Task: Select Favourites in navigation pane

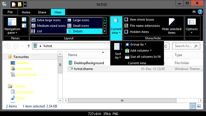Action: 21,57
